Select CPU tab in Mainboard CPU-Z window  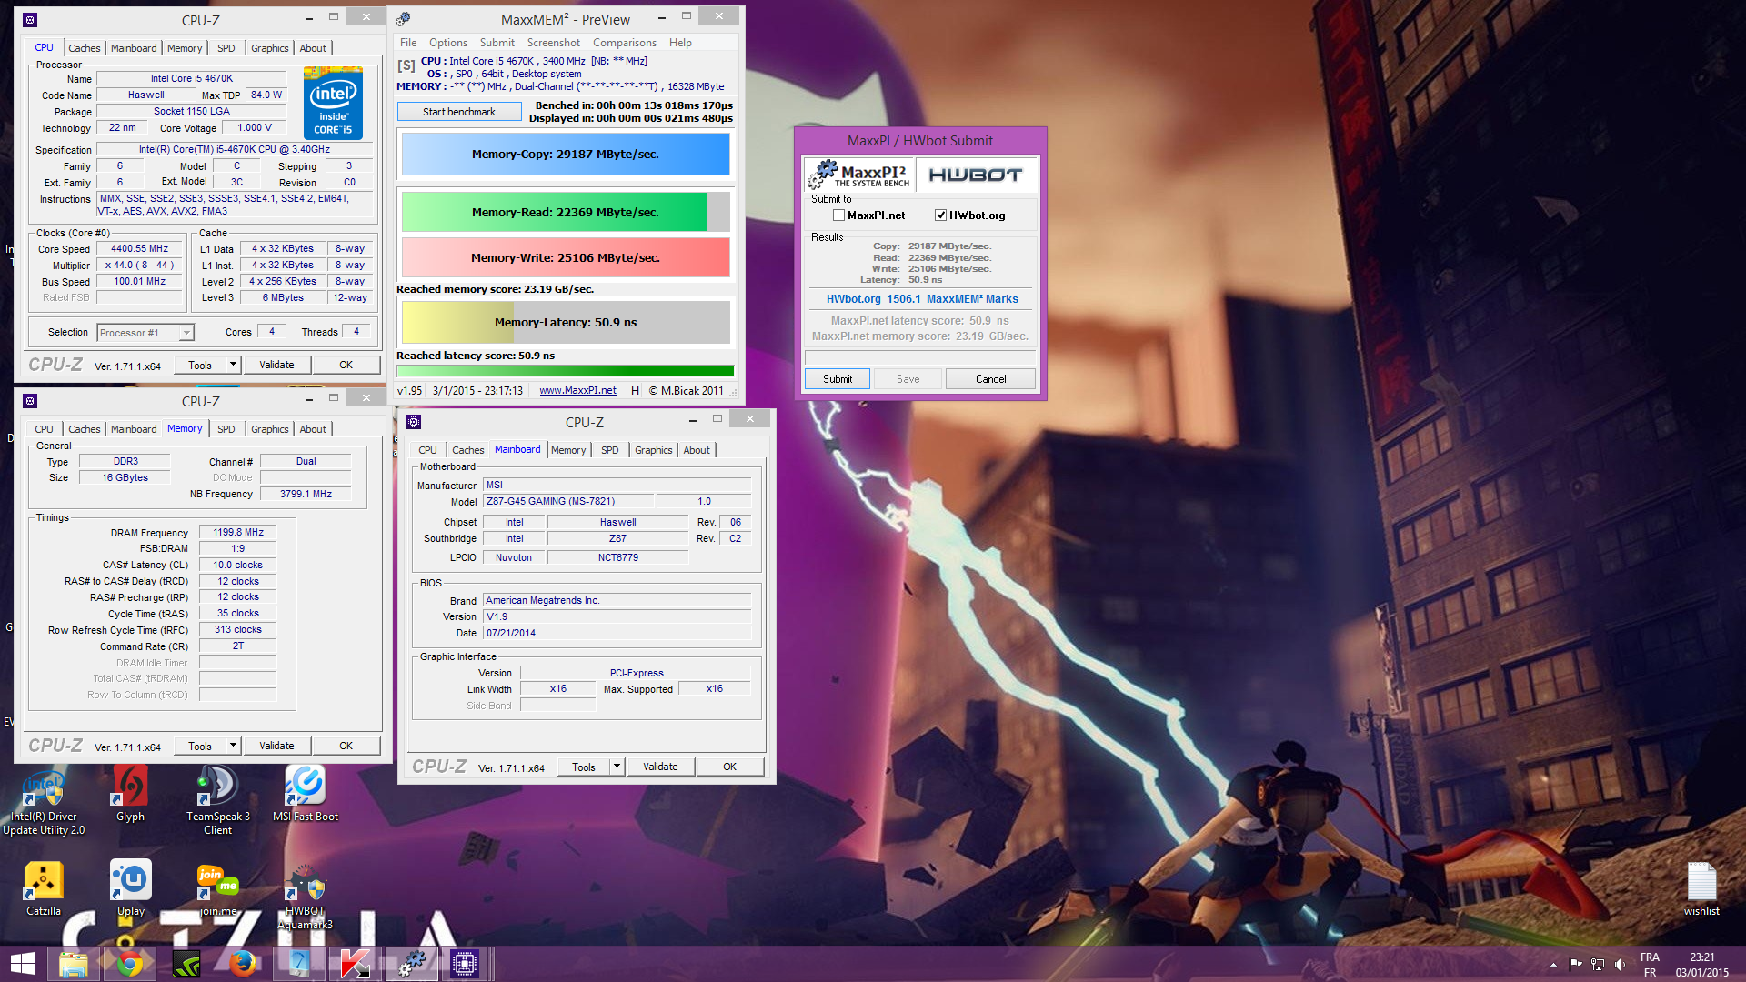coord(427,450)
